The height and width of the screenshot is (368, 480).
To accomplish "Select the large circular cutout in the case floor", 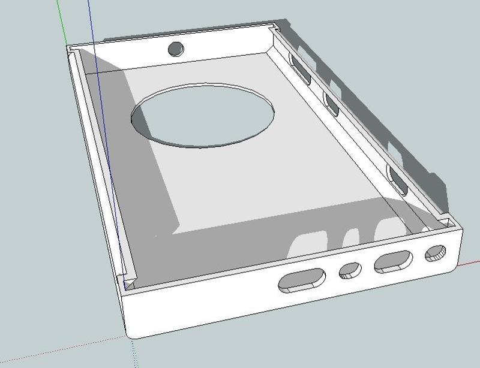I will click(x=202, y=115).
